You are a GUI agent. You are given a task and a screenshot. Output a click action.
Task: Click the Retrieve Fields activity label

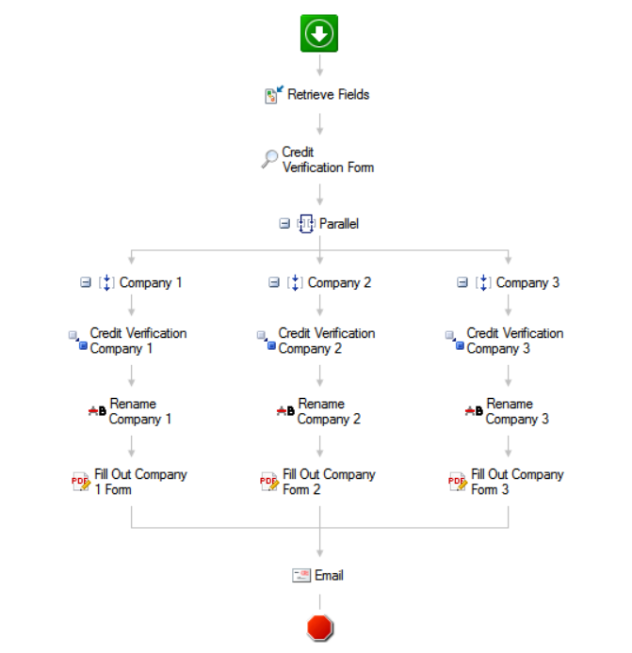coord(329,94)
